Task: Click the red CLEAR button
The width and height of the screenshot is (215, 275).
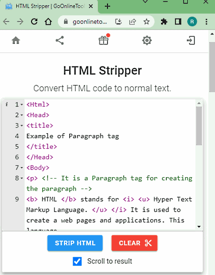Action: [x=134, y=243]
